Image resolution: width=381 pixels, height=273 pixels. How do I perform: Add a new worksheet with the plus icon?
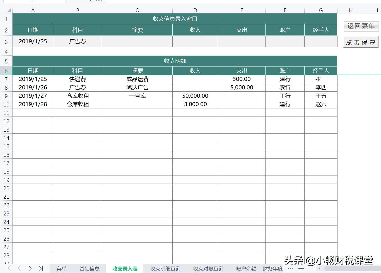tap(301, 269)
